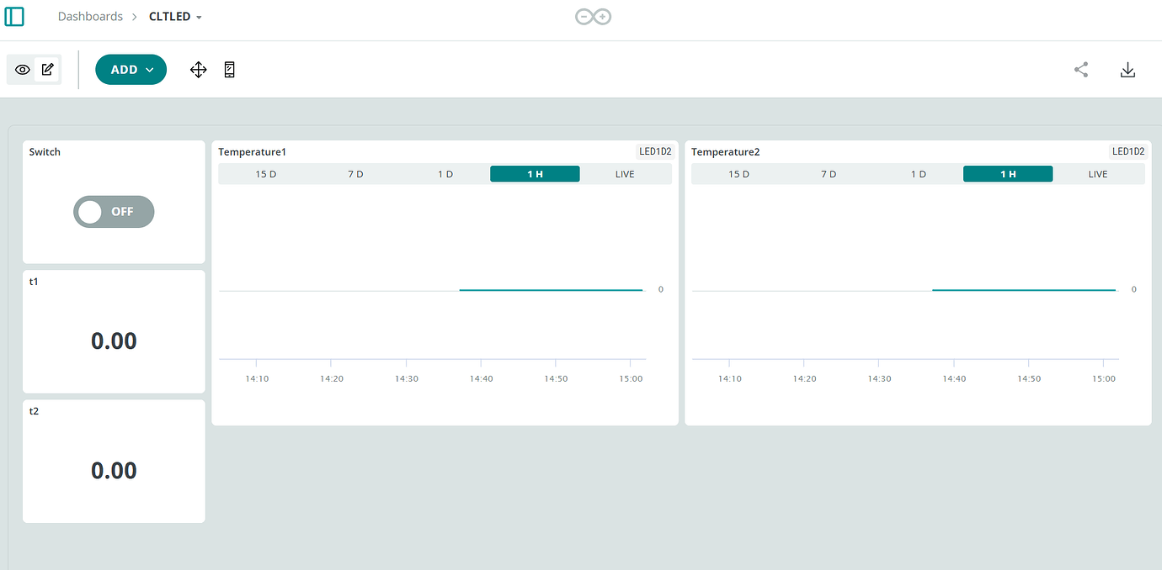Enter dashboard edit mode with pencil icon
This screenshot has width=1162, height=570.
(47, 69)
